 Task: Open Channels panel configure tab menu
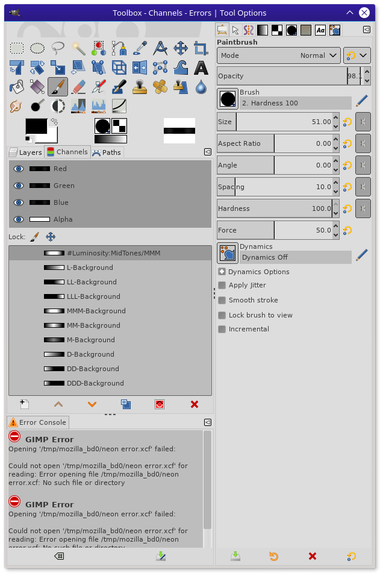pyautogui.click(x=208, y=152)
